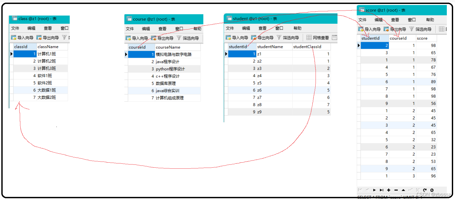Open 筛选向导 in the student window

pyautogui.click(x=288, y=38)
